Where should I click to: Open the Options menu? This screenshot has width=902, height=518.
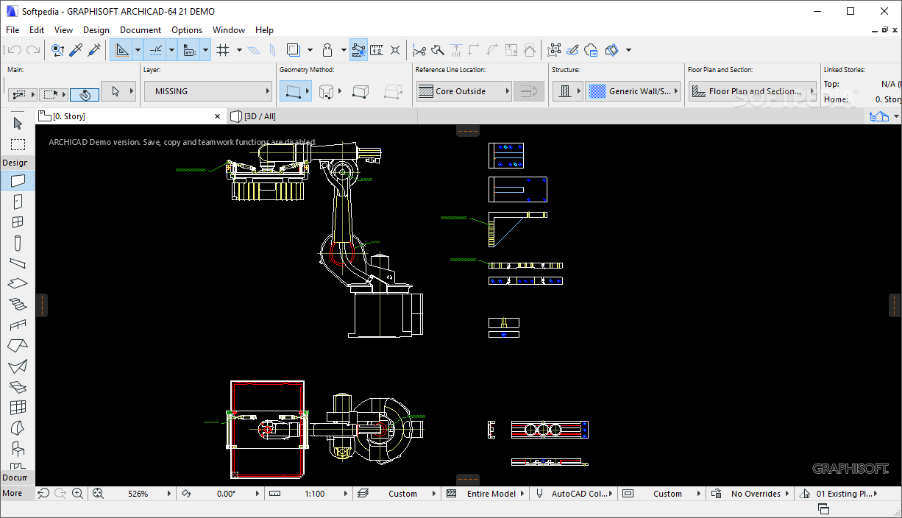pyautogui.click(x=187, y=30)
